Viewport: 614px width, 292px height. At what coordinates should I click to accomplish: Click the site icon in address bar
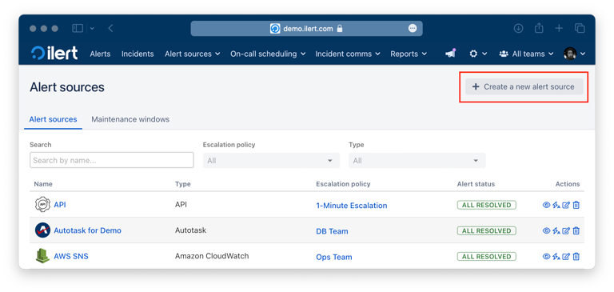coord(275,29)
